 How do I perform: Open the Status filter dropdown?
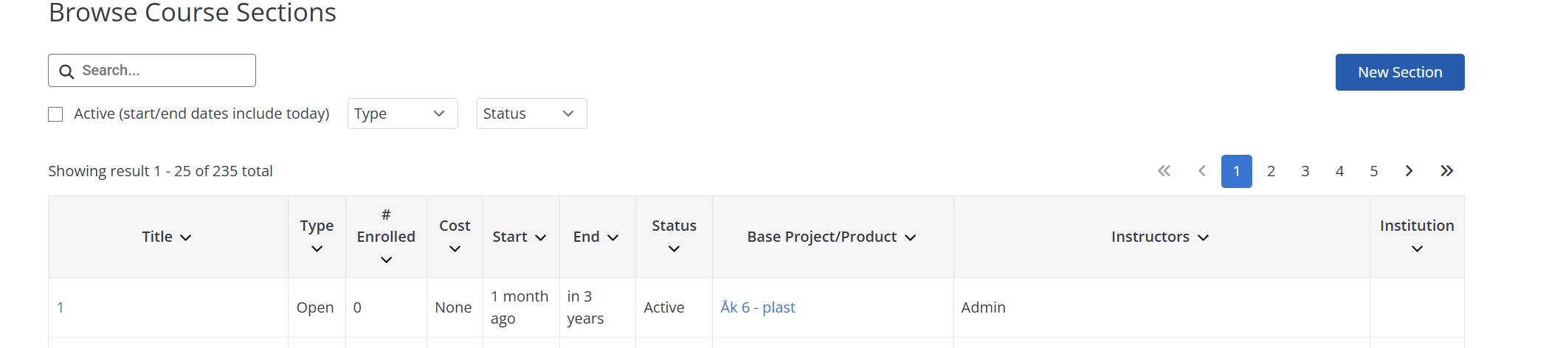531,114
